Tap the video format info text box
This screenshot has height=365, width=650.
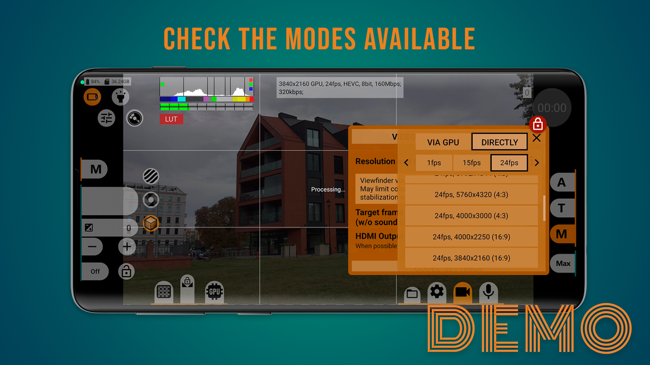click(x=339, y=88)
